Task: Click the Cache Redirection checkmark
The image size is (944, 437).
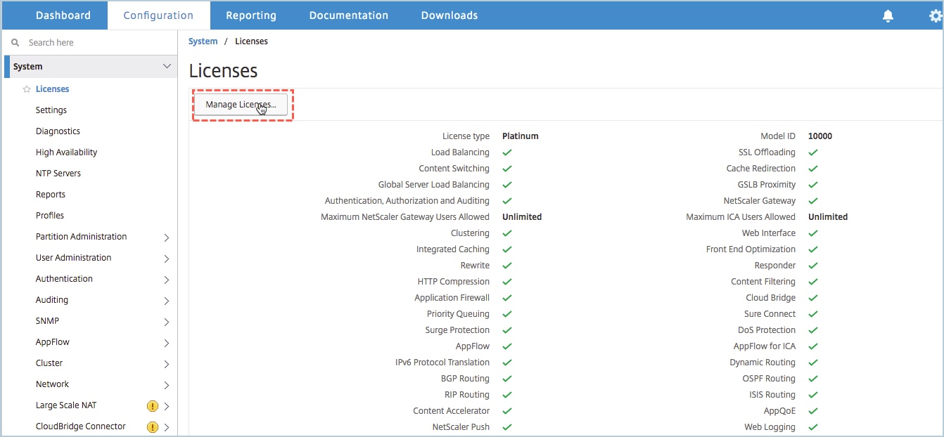Action: (812, 169)
